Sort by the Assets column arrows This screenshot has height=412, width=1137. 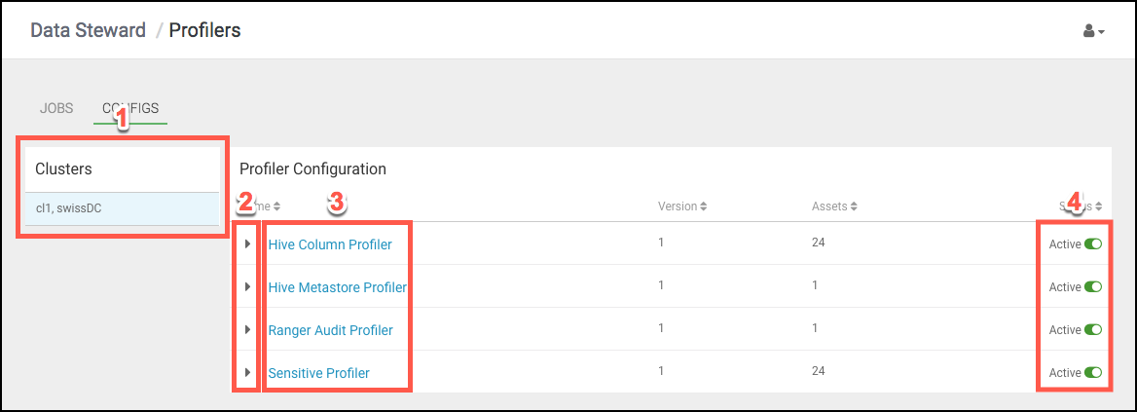click(854, 206)
